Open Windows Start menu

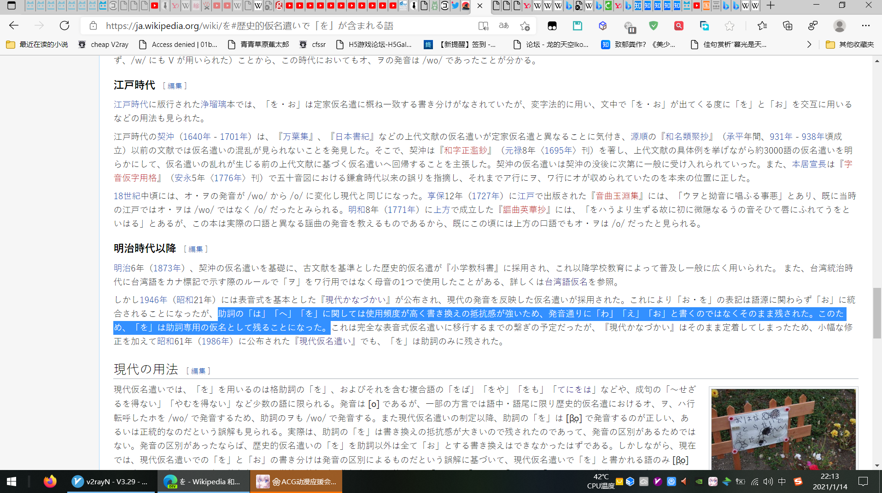point(12,482)
